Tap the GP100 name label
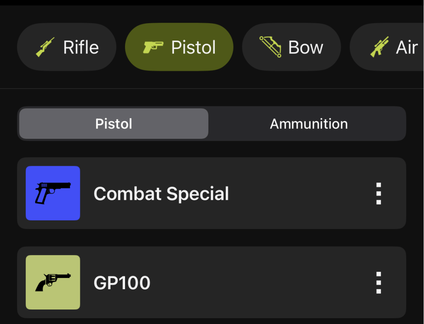Image resolution: width=424 pixels, height=324 pixels. [121, 282]
